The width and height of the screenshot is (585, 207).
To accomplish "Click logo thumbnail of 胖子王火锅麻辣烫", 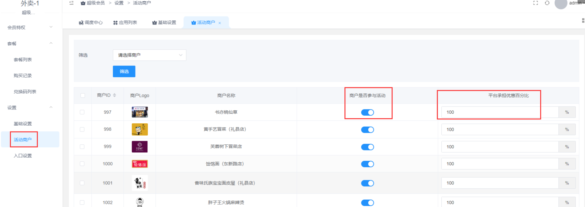I will [x=140, y=202].
